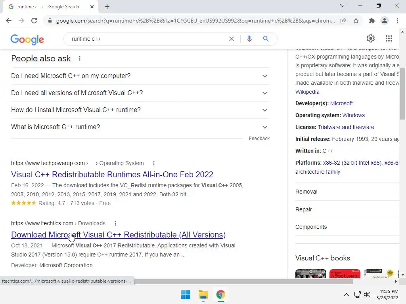Open Visual C++ Redistributable Runtimes All-in-One result

(x=112, y=175)
